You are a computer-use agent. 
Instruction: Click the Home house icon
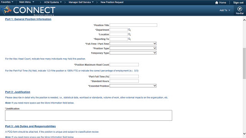(217, 3)
